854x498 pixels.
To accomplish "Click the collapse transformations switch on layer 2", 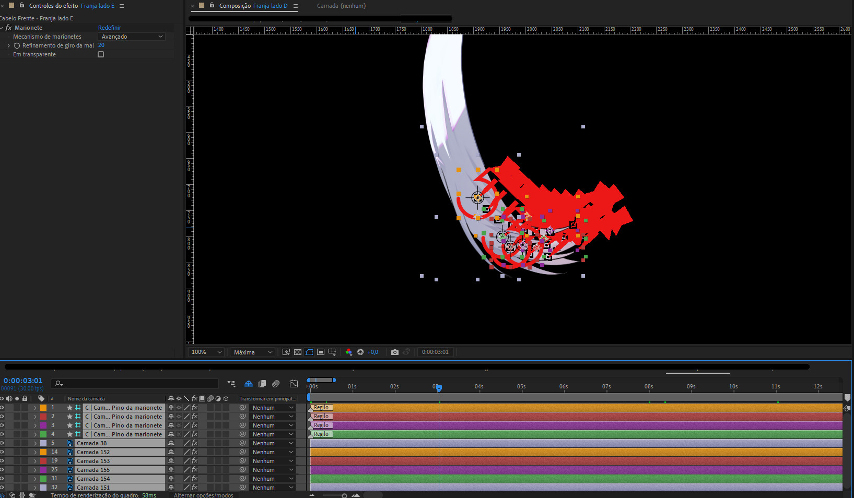I will tap(179, 417).
